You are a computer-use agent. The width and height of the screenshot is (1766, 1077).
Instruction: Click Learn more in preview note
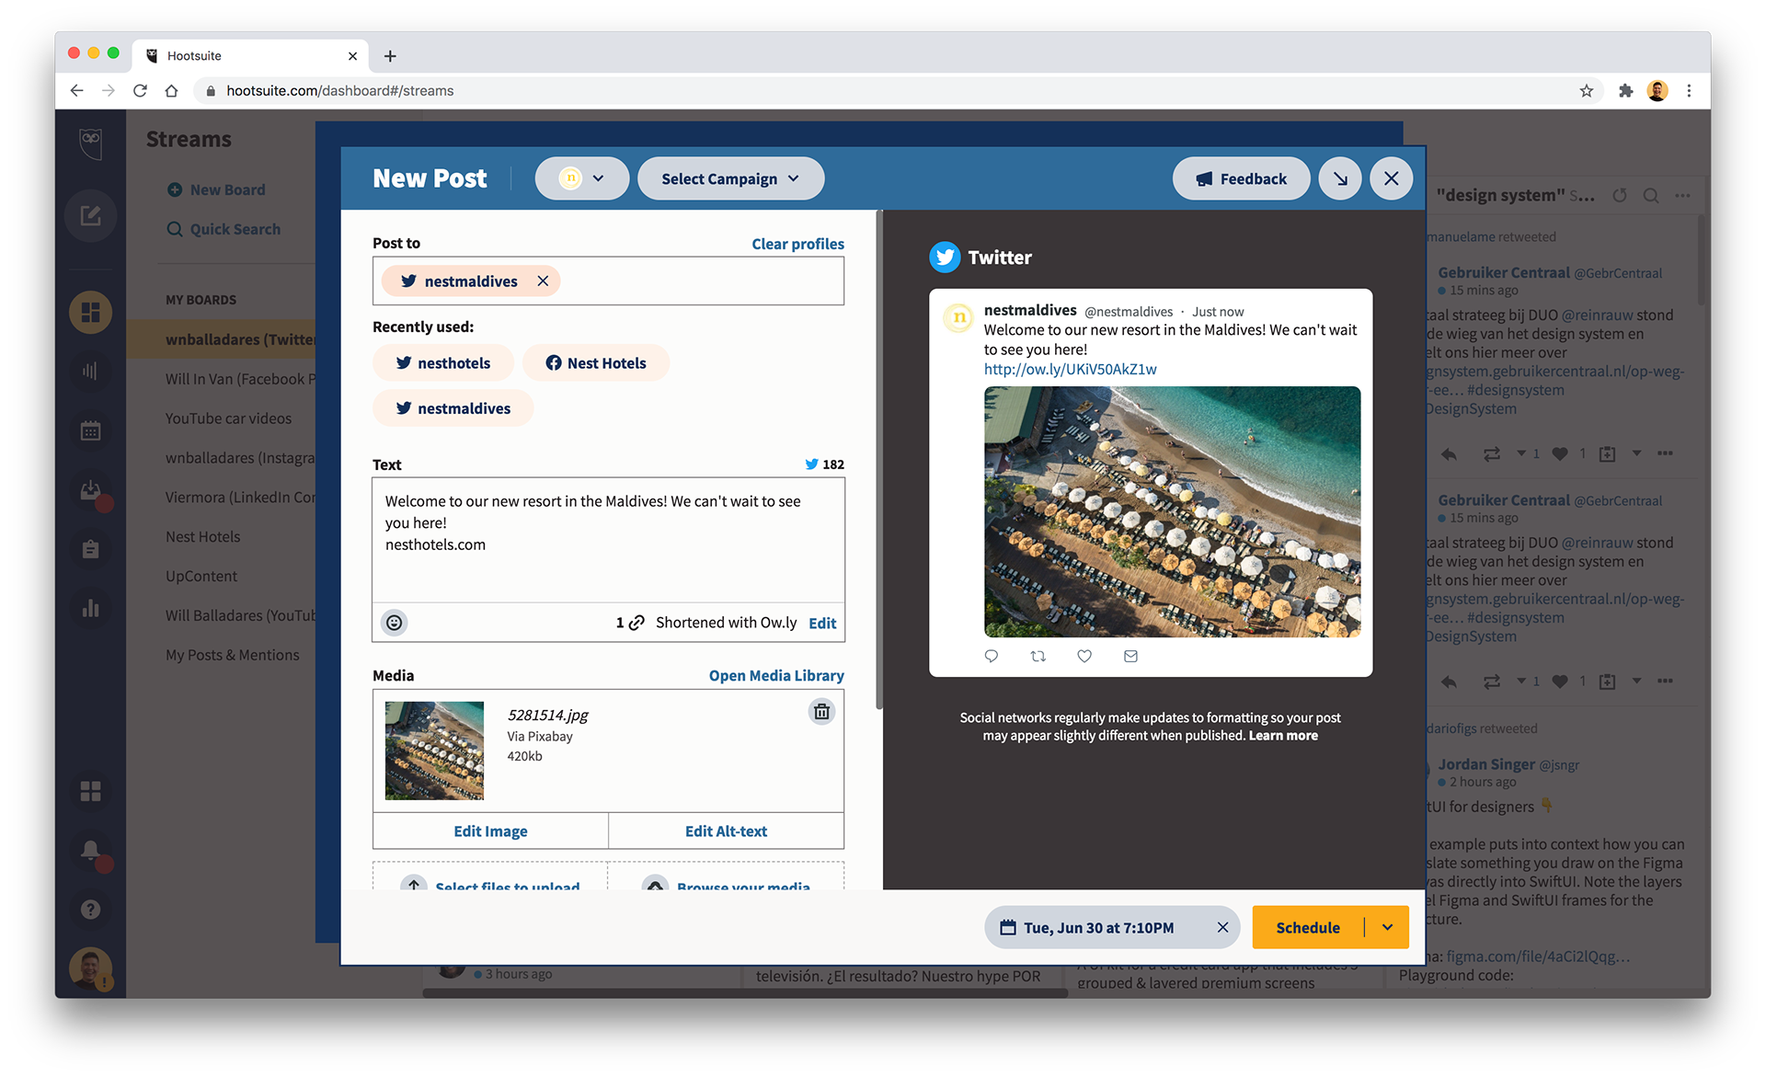pyautogui.click(x=1283, y=736)
